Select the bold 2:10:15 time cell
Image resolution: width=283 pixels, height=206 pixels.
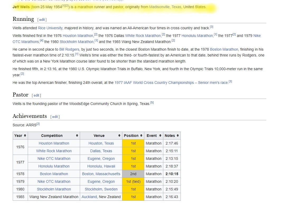[x=172, y=174]
